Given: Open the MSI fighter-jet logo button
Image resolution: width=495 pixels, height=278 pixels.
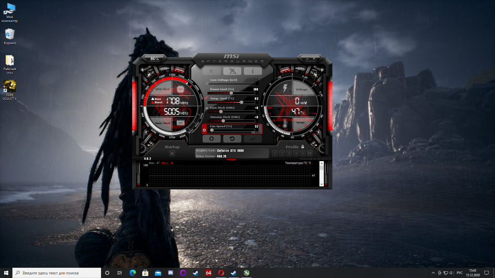Looking at the screenshot, I should click(x=232, y=71).
